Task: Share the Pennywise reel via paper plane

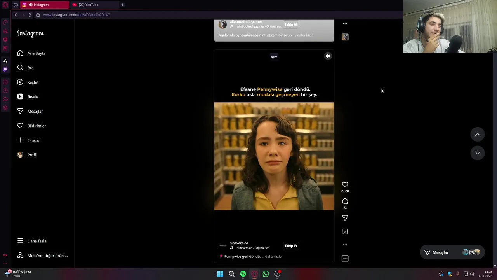Action: (345, 218)
